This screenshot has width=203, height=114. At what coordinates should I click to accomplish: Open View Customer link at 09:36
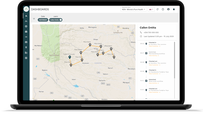pos(154,74)
